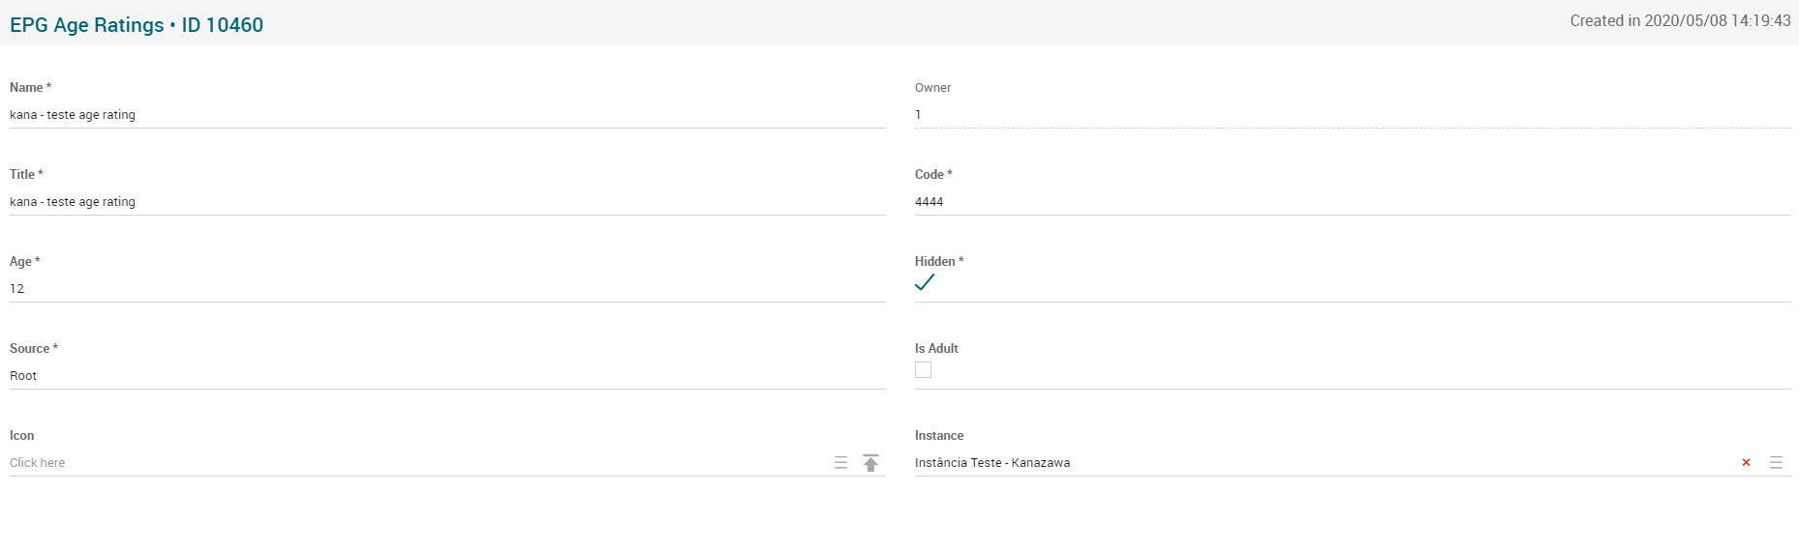The image size is (1799, 552).
Task: Click the Title input field
Action: tap(445, 202)
